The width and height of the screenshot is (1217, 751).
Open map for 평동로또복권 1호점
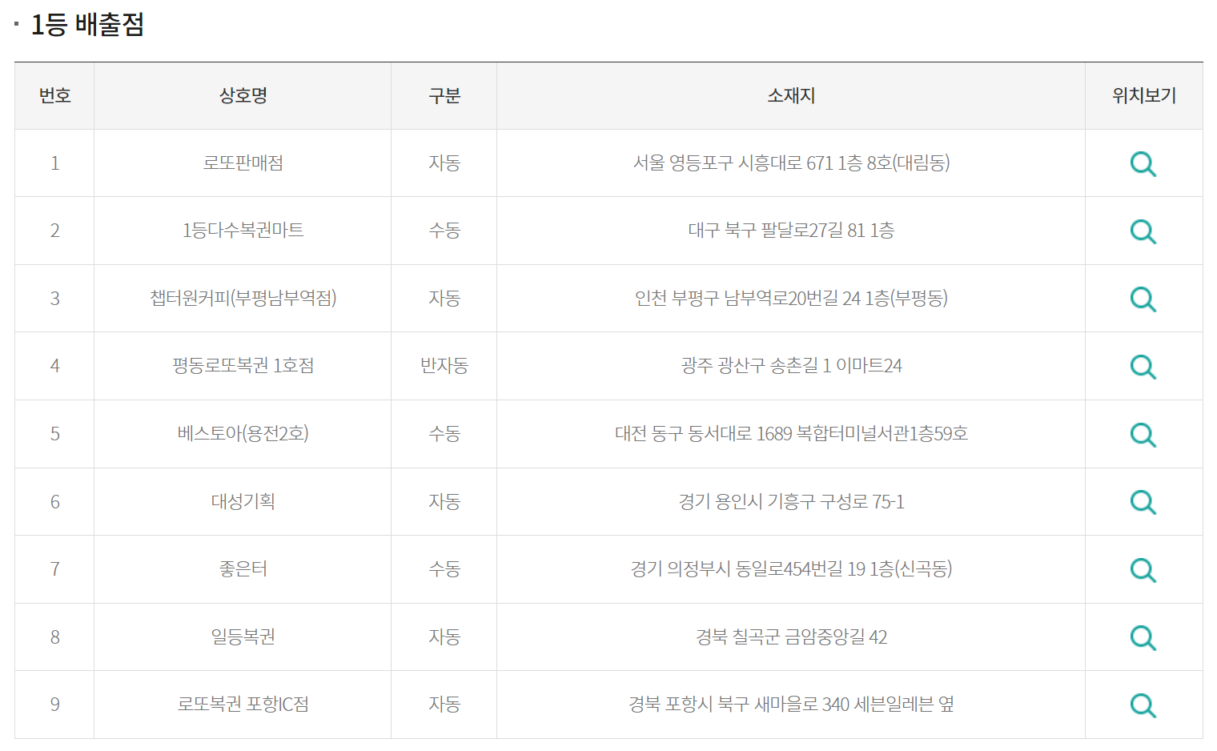(1143, 367)
